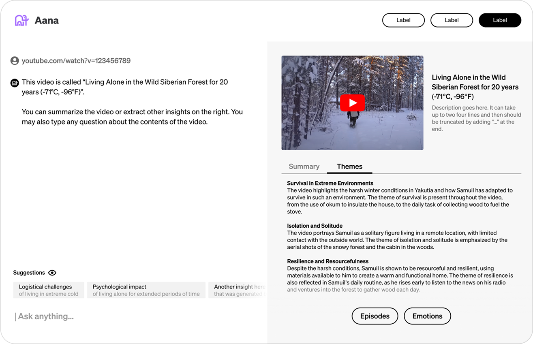The width and height of the screenshot is (533, 344).
Task: Click the Aana app name text
Action: (x=47, y=20)
